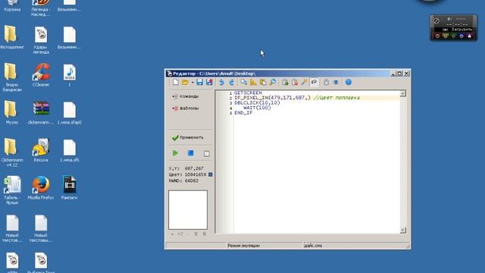Click the blue magnifying glass search icon
The image size is (485, 273).
[273, 83]
